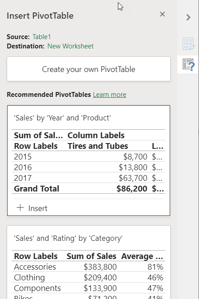Click the Tires and Tubes column header
Image resolution: width=199 pixels, height=299 pixels.
point(98,146)
